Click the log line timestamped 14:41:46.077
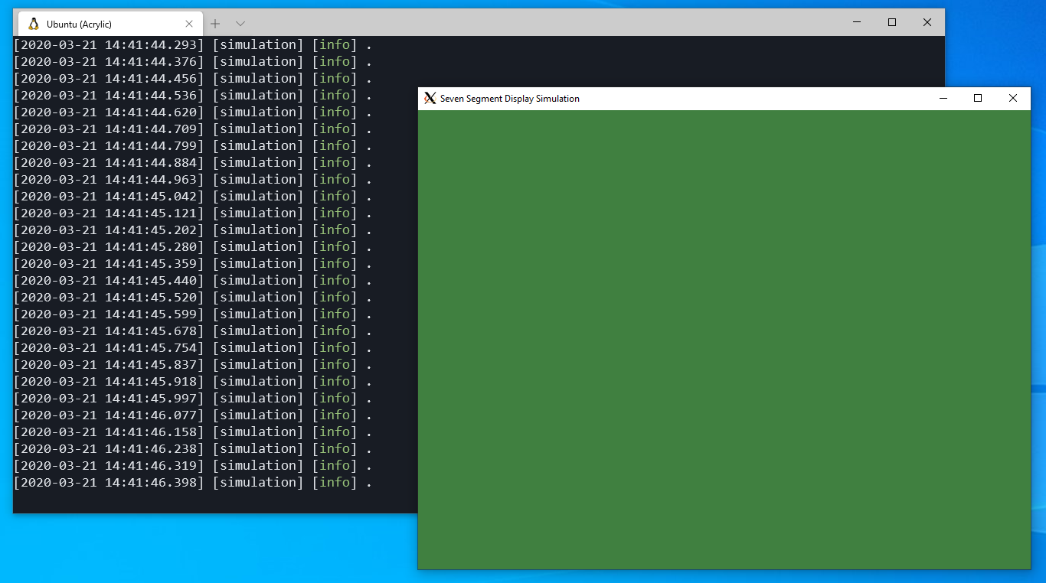 [x=194, y=415]
